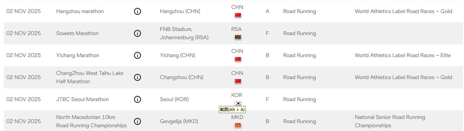Click China flag in Hangzhou marathon row
Screen dimensions: 464x131
click(238, 15)
